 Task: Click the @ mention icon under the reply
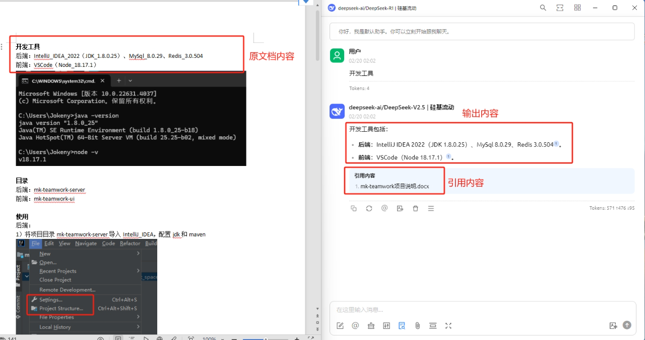tap(384, 208)
